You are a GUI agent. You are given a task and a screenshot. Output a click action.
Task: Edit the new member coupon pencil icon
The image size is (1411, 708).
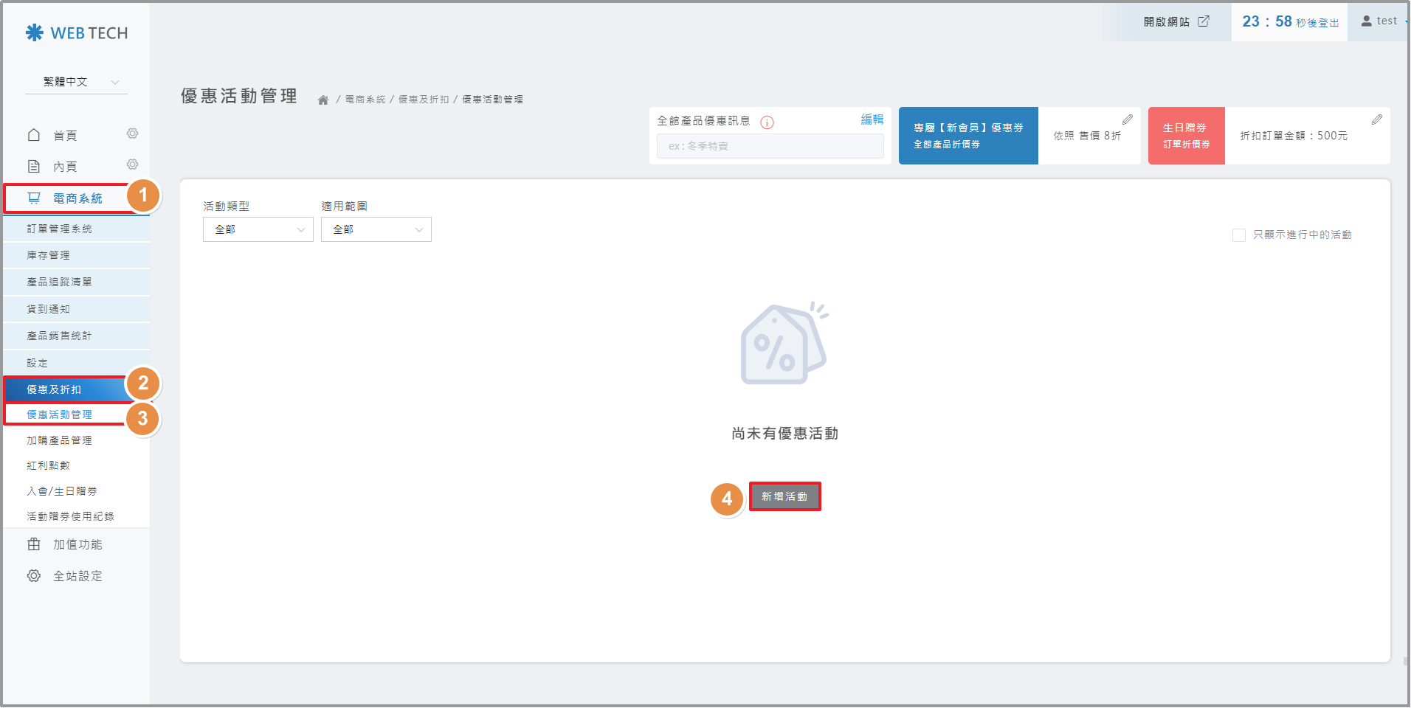[1127, 119]
